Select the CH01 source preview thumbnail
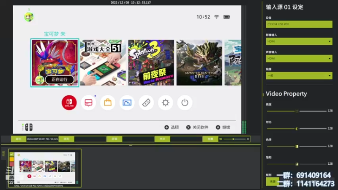Image resolution: width=338 pixels, height=190 pixels. coord(45,168)
